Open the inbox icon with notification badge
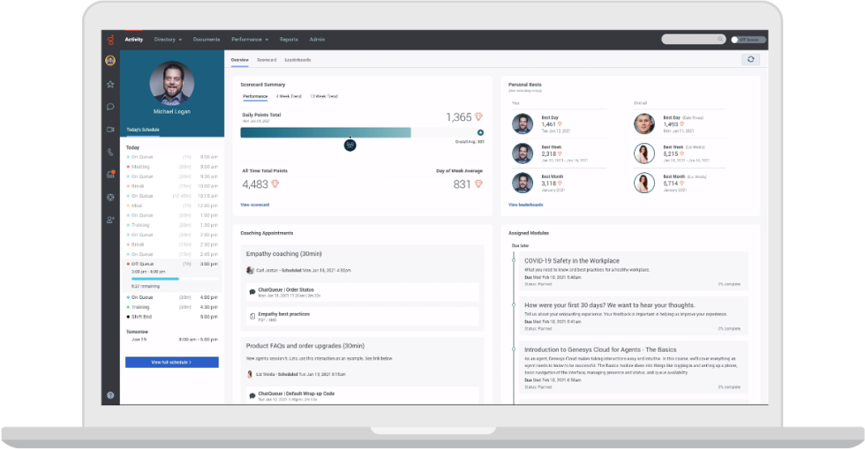The image size is (865, 449). 110,175
